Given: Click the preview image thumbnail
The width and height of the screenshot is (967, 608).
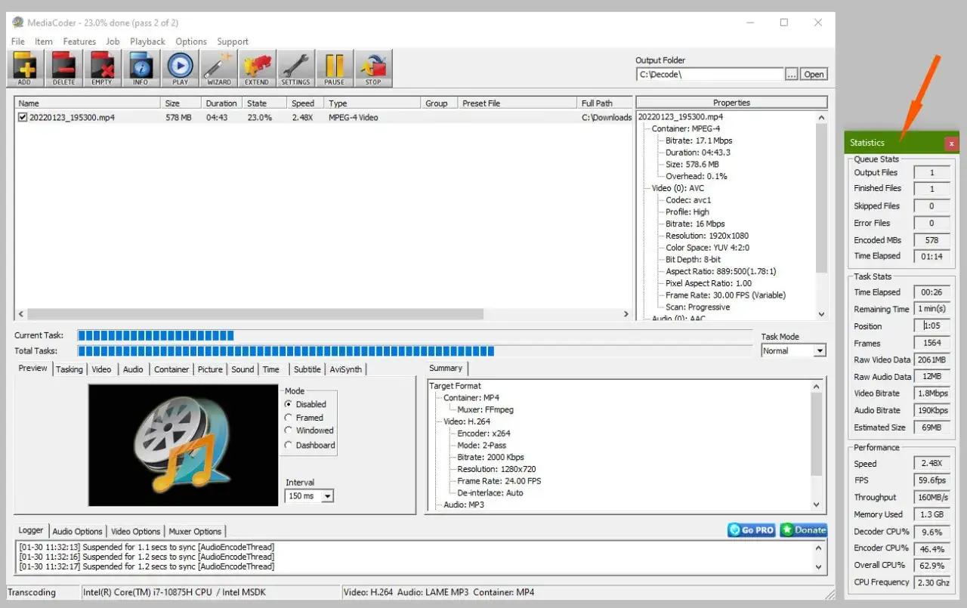Looking at the screenshot, I should pos(184,445).
